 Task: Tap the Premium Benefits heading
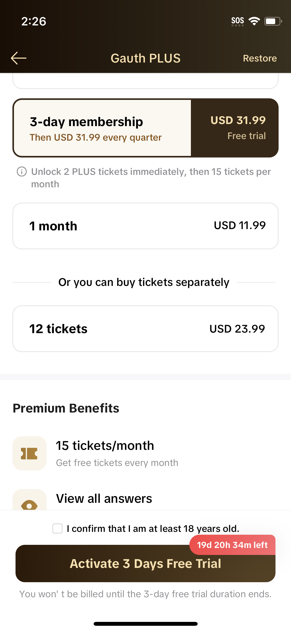66,408
